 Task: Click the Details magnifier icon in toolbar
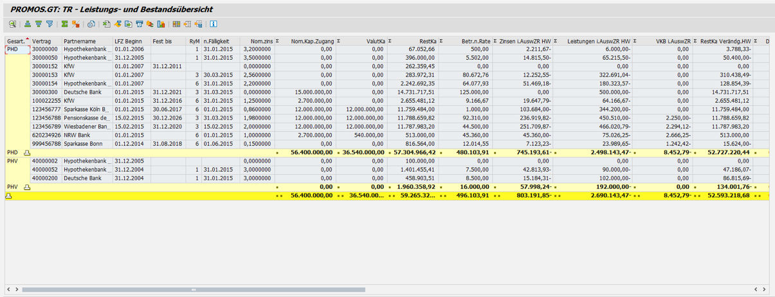[12, 24]
